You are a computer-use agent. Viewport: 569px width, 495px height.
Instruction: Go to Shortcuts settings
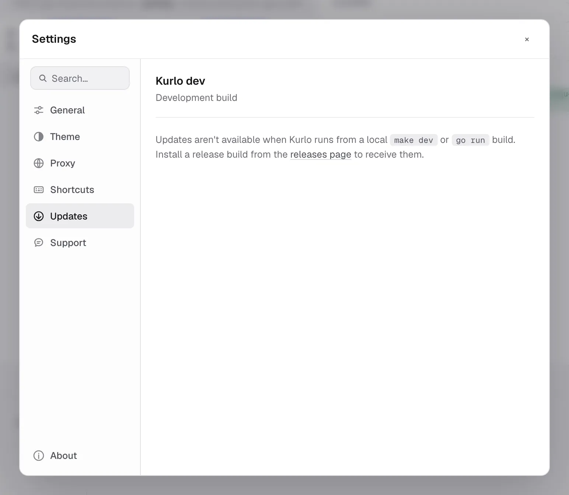[80, 190]
